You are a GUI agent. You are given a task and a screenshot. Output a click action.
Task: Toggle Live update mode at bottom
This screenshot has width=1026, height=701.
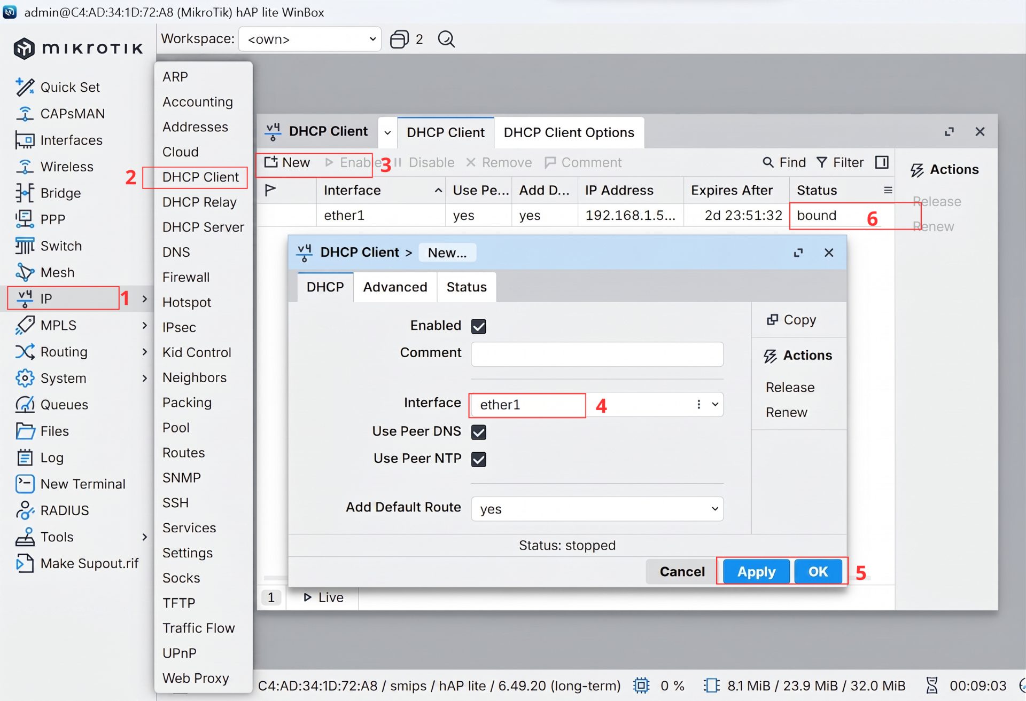pos(323,597)
